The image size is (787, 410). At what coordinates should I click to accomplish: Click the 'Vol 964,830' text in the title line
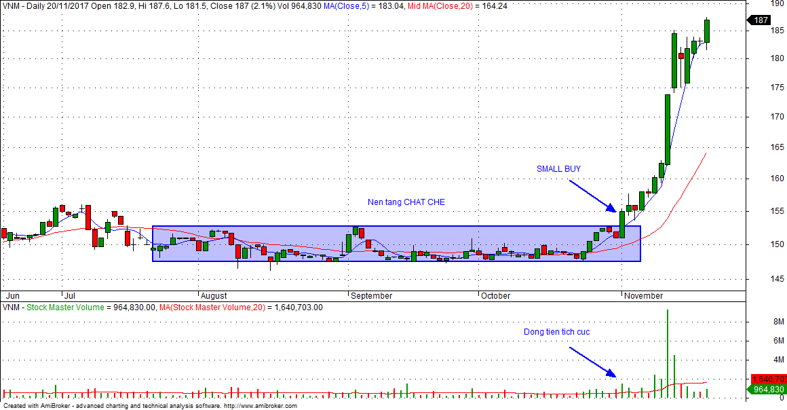pyautogui.click(x=299, y=6)
